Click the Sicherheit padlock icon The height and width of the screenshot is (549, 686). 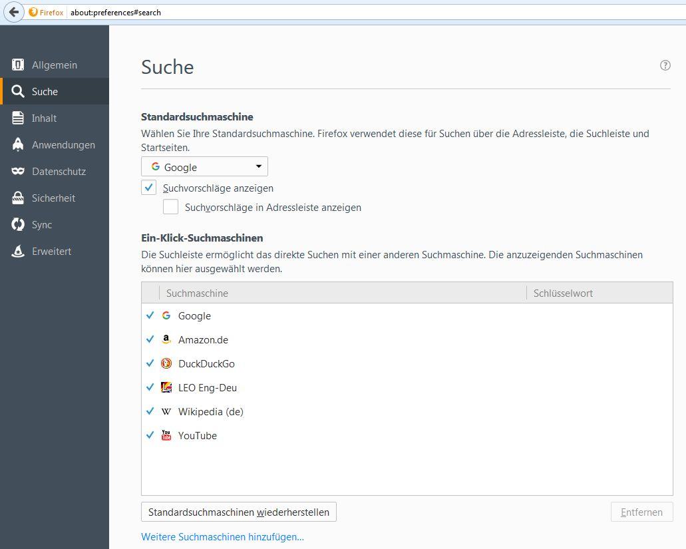[x=18, y=198]
